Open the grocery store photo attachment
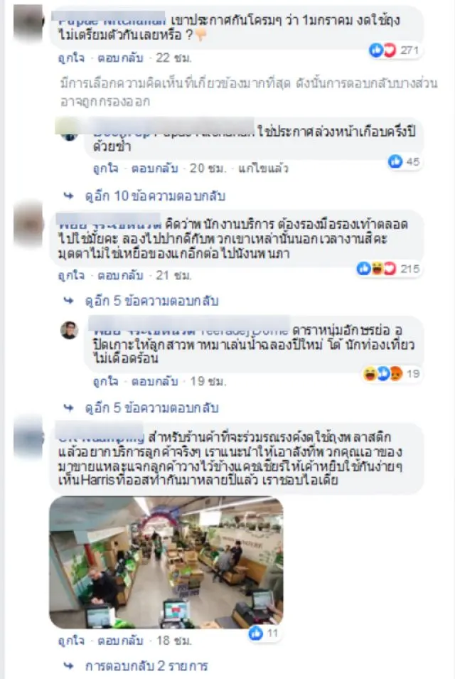 (166, 562)
